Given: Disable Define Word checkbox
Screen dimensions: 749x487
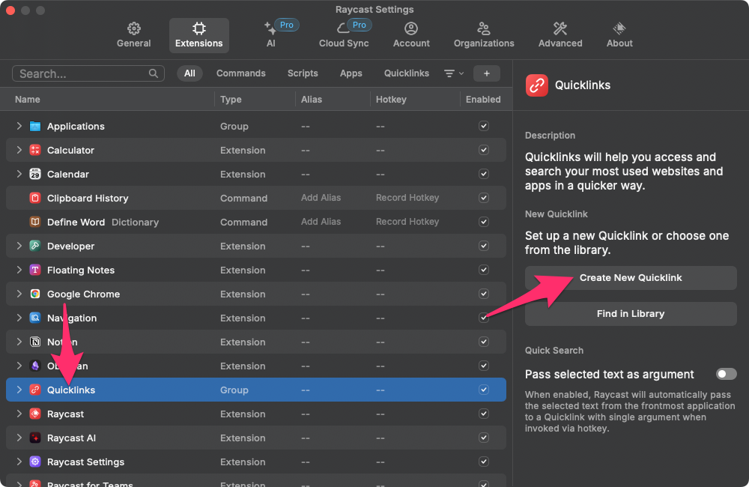Looking at the screenshot, I should tap(483, 222).
